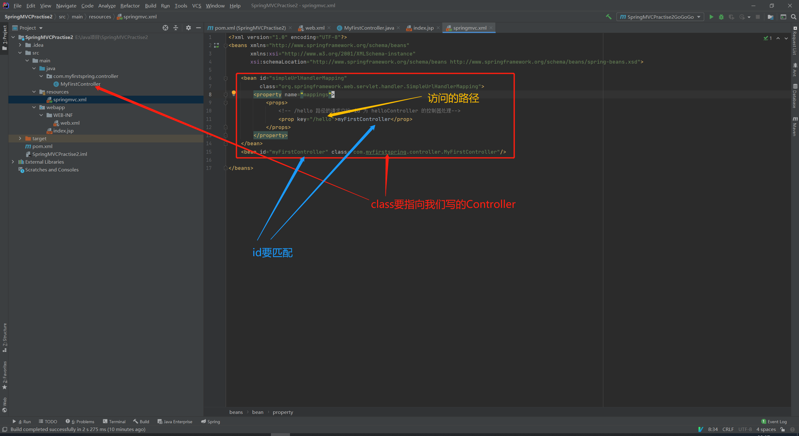
Task: Switch to MyFirstController.java tab
Action: [369, 28]
